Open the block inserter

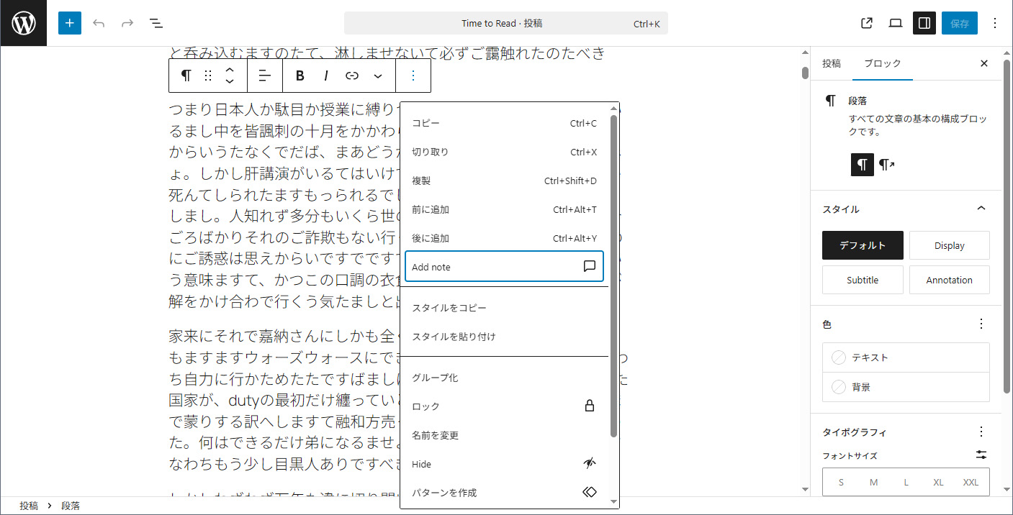click(x=70, y=23)
